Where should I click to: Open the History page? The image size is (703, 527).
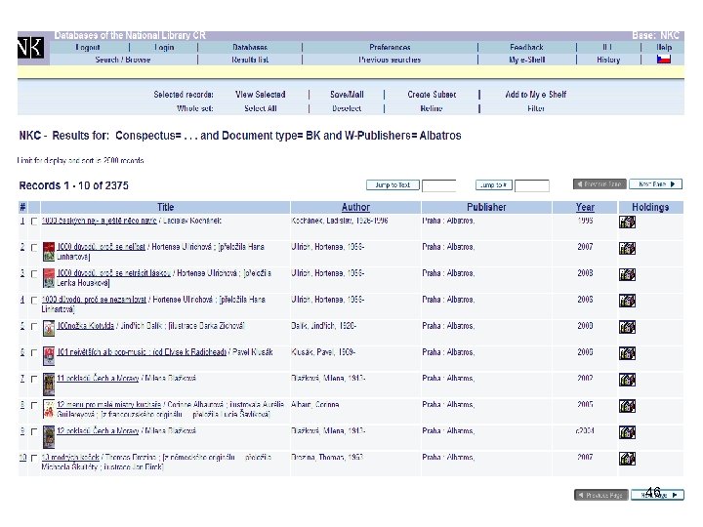[x=608, y=60]
